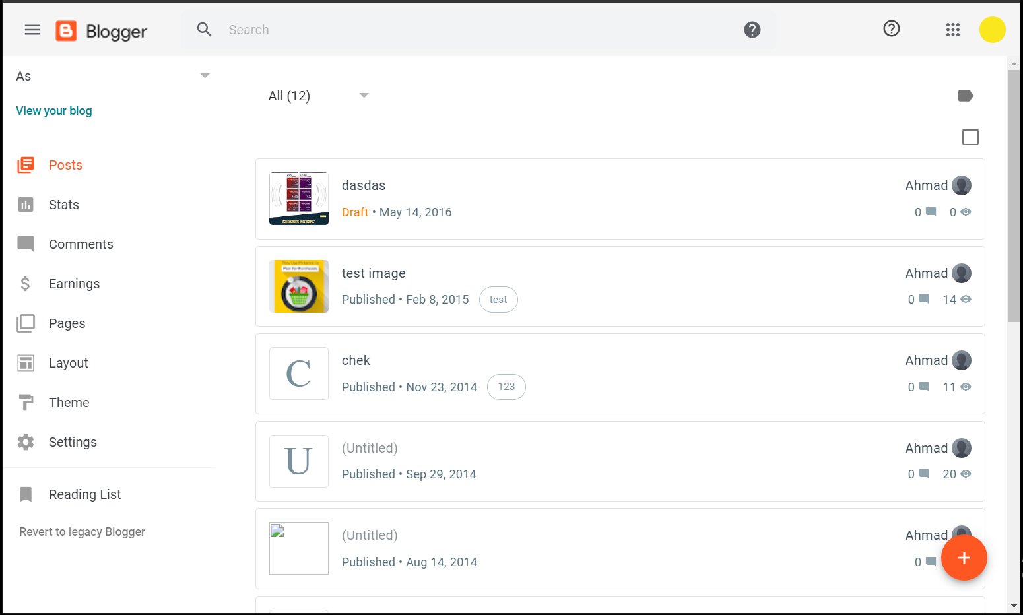
Task: Open the Layout section
Action: tap(68, 362)
